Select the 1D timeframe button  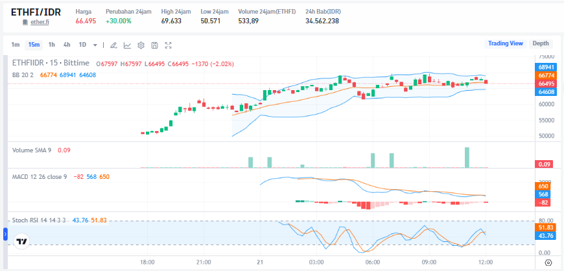pos(82,45)
